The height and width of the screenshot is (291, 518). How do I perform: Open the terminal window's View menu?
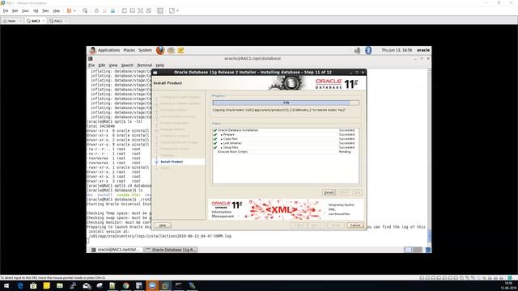(113, 65)
